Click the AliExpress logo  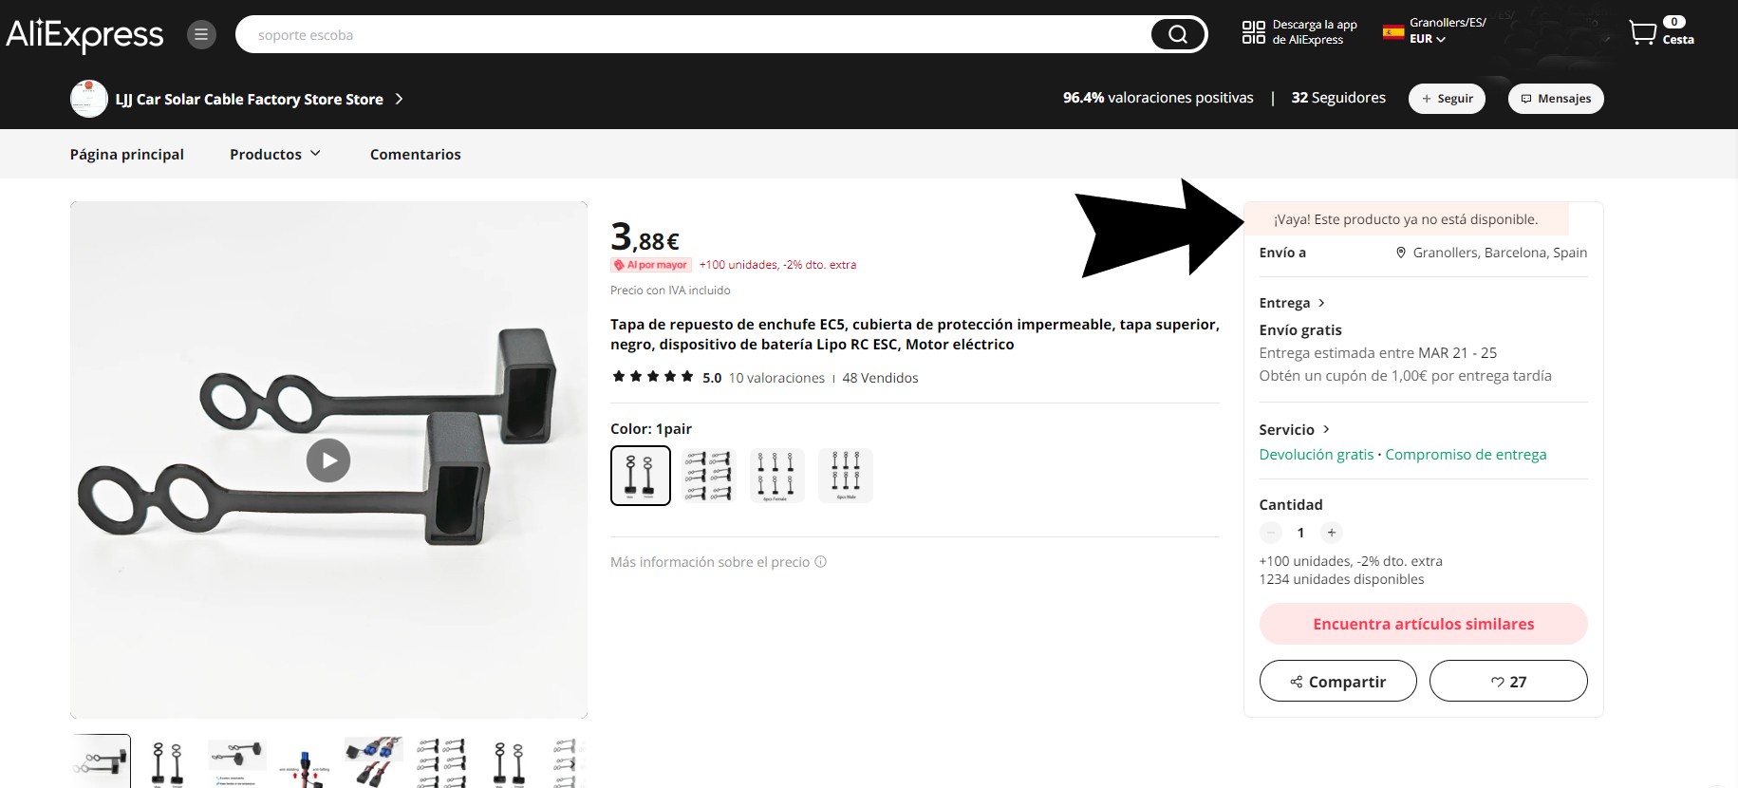tap(84, 35)
